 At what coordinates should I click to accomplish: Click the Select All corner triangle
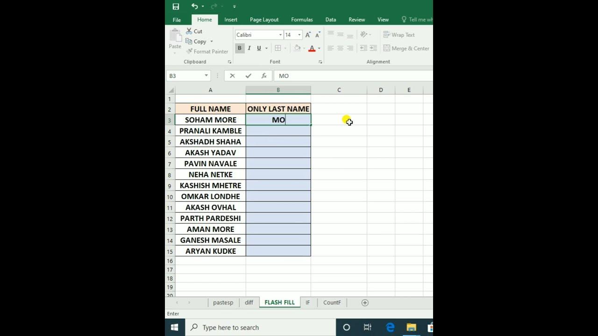click(171, 90)
